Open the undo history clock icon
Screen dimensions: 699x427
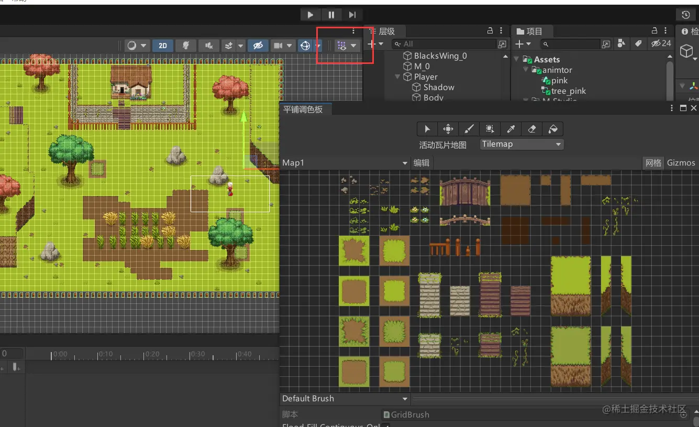point(685,15)
